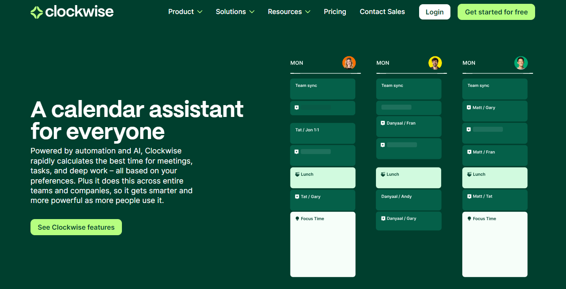
Task: Click the sparkle icon beside Matt / Gary
Action: (469, 108)
